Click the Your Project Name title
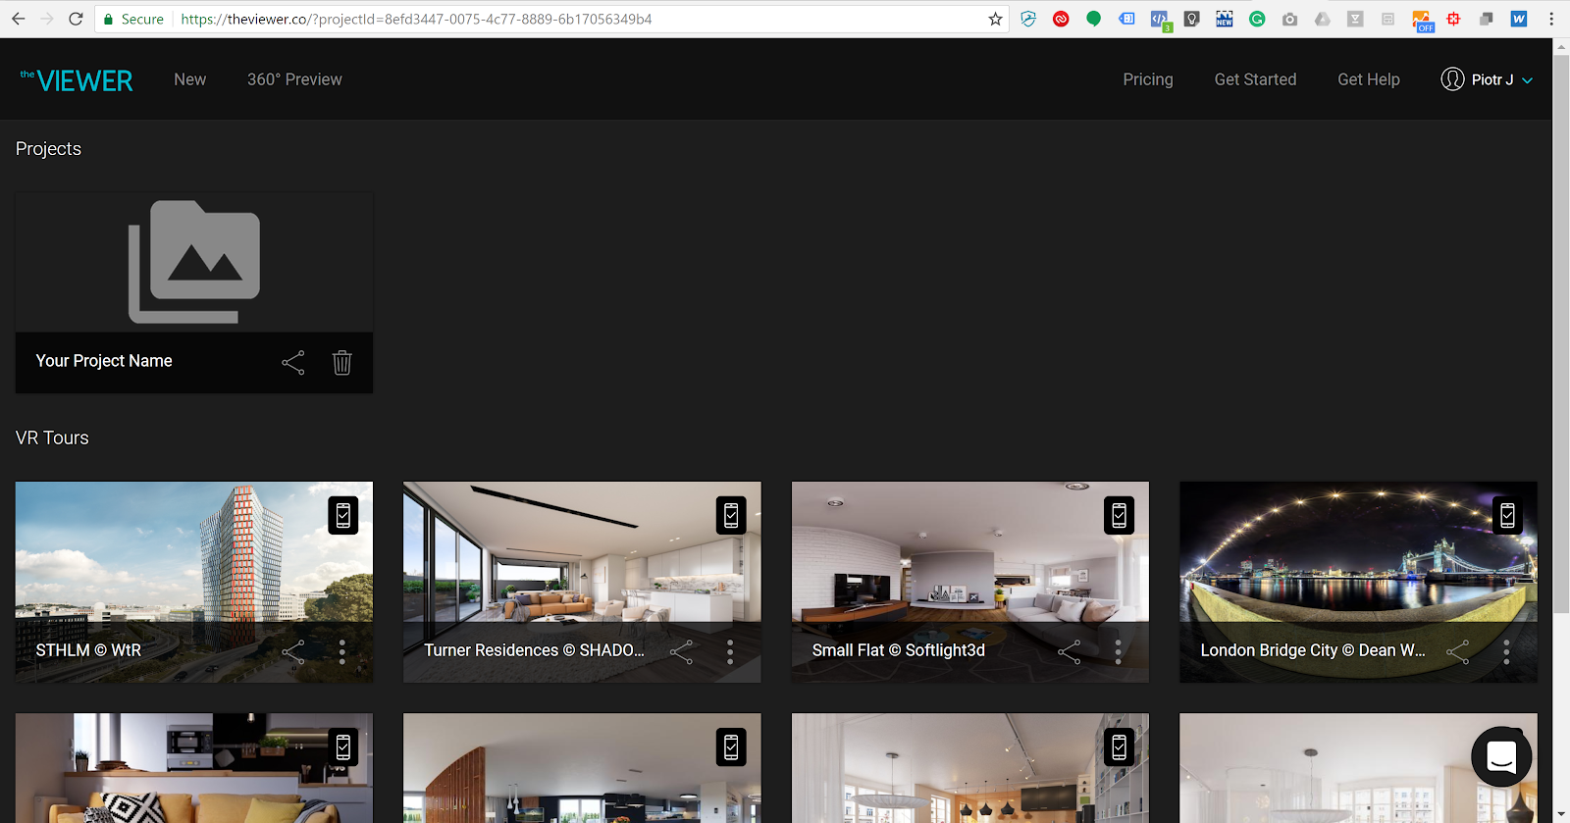 click(104, 361)
